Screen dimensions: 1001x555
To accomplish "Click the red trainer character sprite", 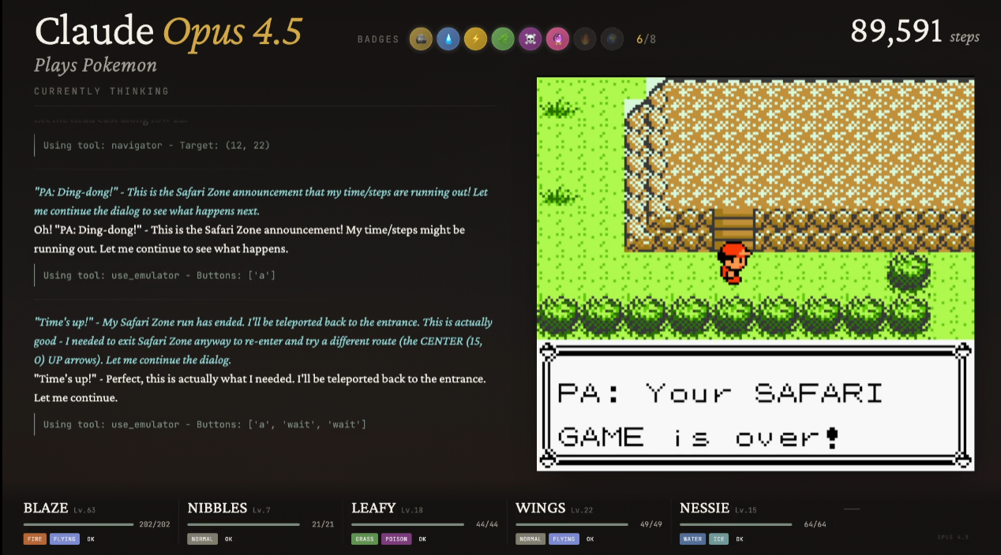I will tap(733, 263).
